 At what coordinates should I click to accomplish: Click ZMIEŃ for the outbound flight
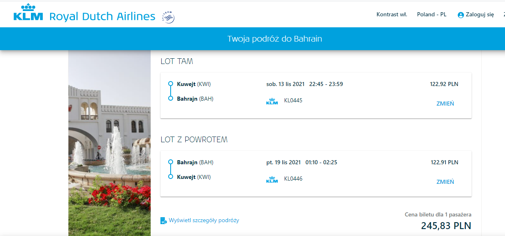tap(445, 104)
